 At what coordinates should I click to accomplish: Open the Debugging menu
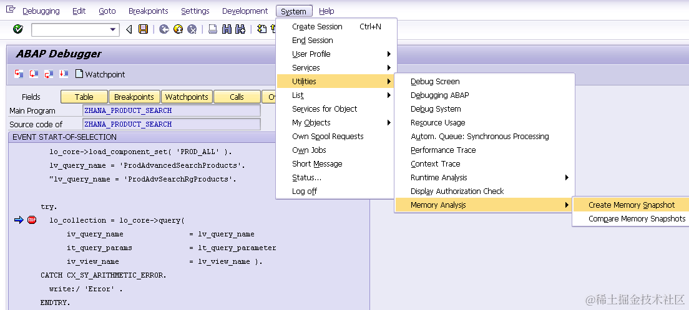[41, 11]
